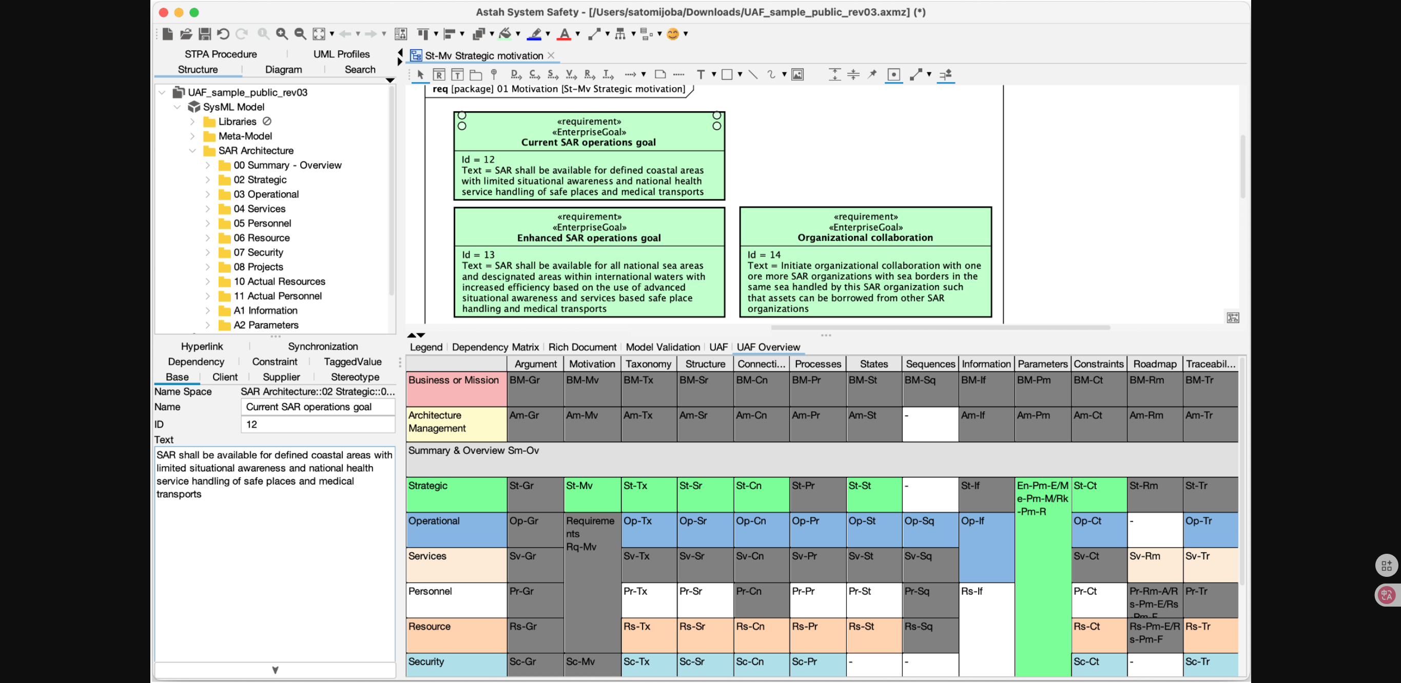The width and height of the screenshot is (1401, 683).
Task: Open the fit-to-window dropdown arrow
Action: pos(332,34)
